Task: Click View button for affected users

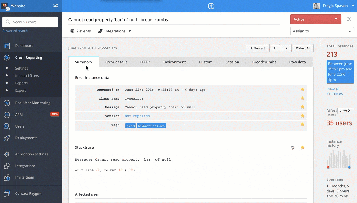Action: [345, 111]
